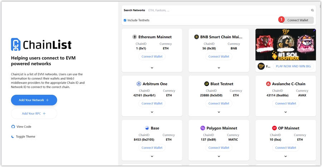Open the SOL Lootbox ad banner

coord(286,45)
